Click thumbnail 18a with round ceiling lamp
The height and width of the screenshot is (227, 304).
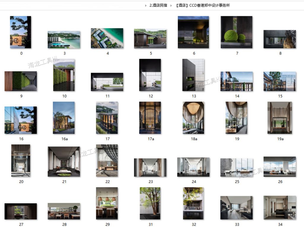pos(193,118)
